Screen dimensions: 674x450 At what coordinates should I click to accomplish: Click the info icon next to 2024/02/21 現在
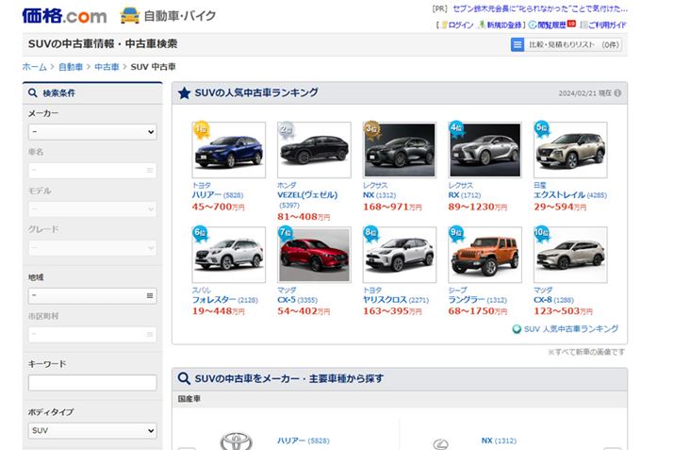(617, 93)
